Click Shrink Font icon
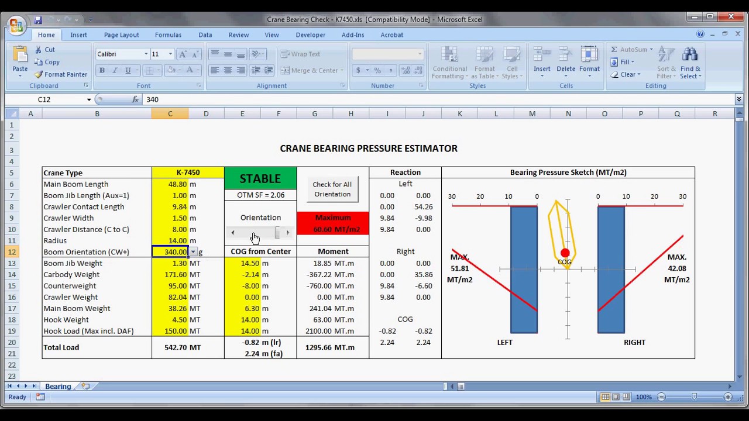The image size is (749, 421). point(195,54)
